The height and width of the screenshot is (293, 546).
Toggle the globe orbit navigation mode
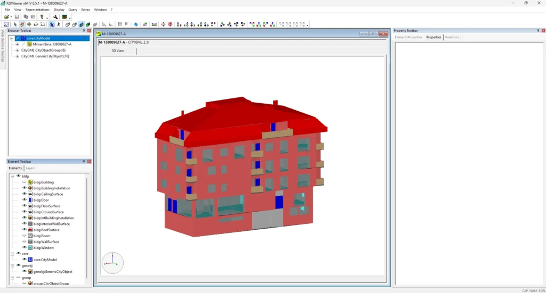pos(52,24)
